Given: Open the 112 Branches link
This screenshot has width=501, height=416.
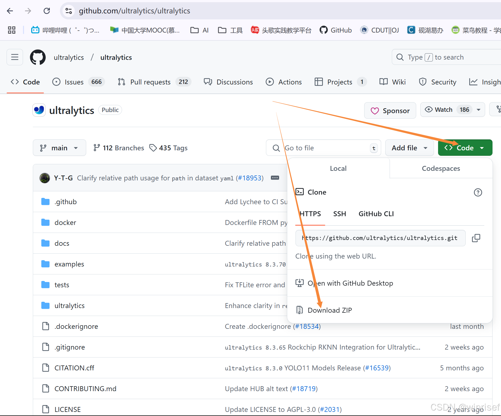Looking at the screenshot, I should [x=118, y=148].
